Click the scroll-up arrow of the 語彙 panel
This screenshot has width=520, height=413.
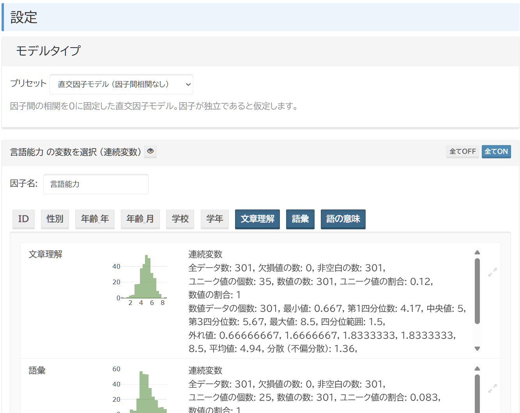[x=477, y=369]
